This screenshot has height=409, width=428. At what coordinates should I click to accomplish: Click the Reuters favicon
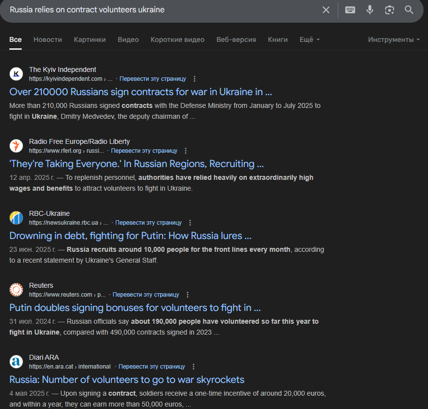[x=16, y=290]
